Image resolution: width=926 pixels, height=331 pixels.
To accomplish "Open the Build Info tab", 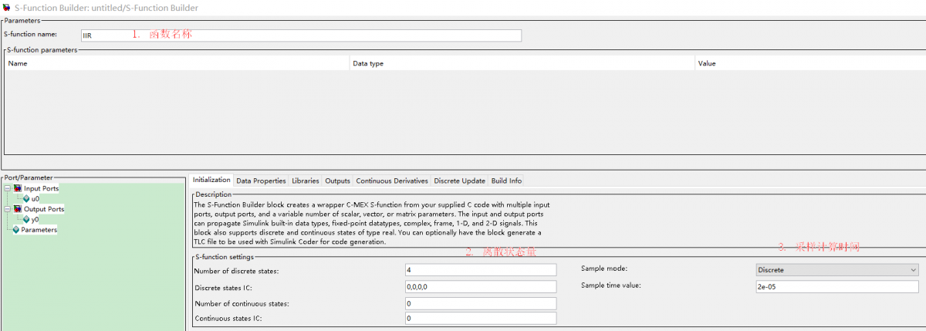I will coord(506,181).
